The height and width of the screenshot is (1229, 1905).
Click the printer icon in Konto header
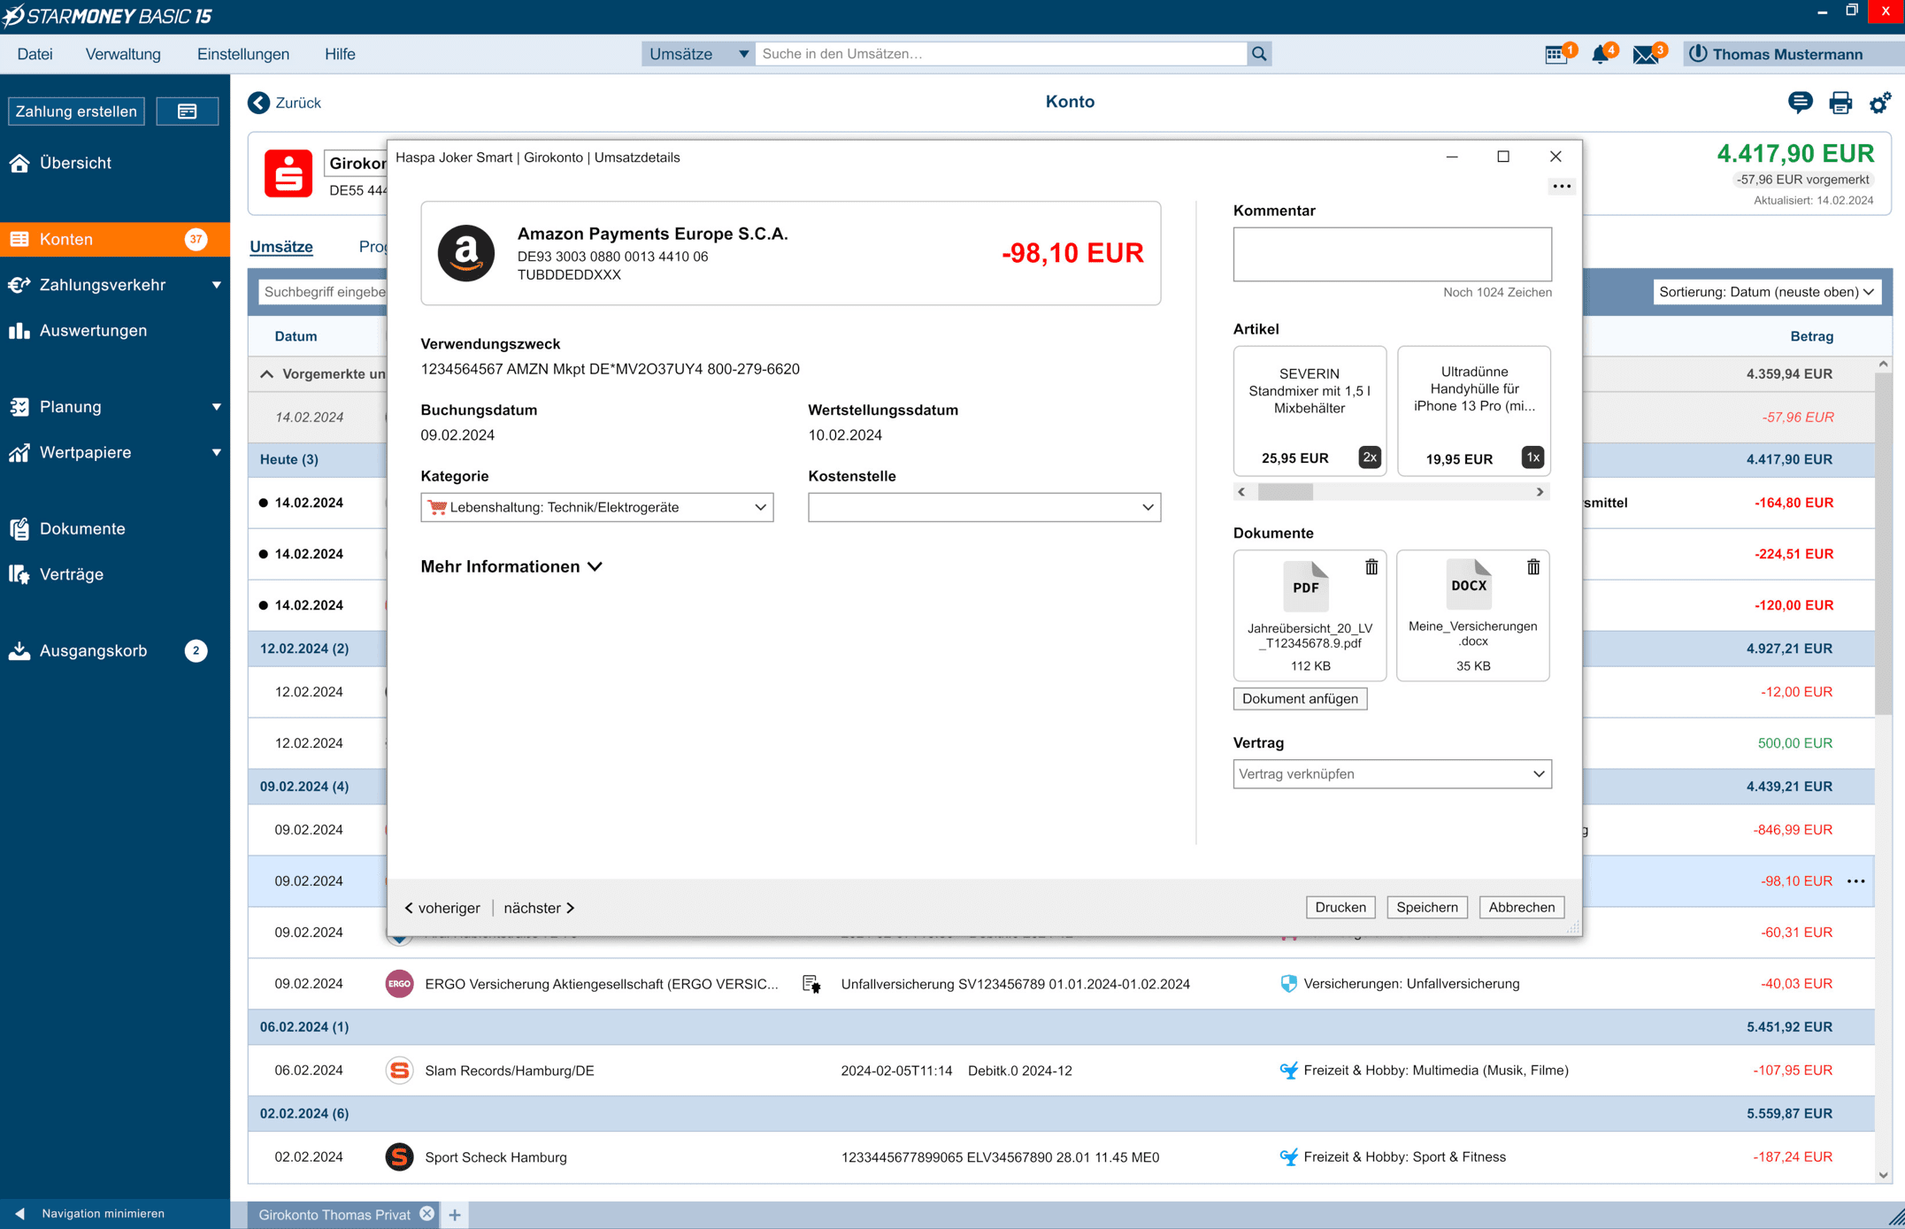coord(1840,102)
